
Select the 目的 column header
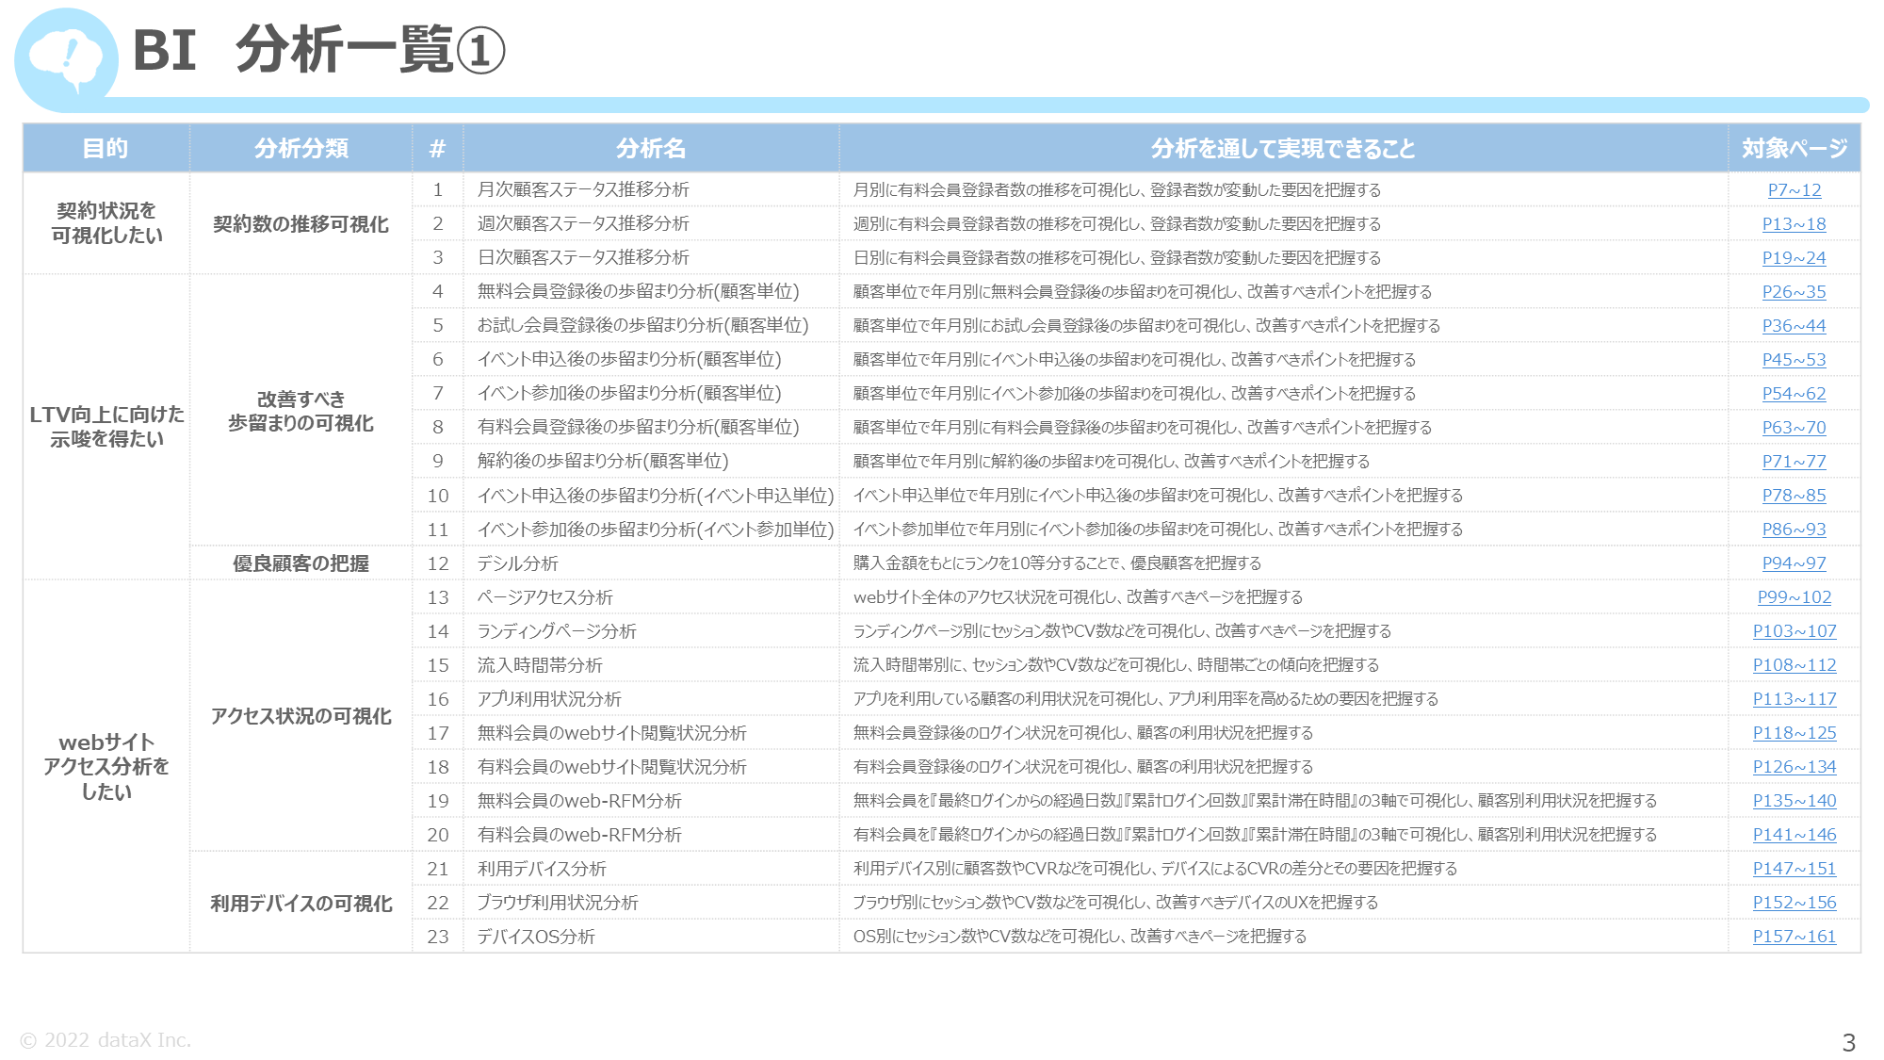coord(106,148)
